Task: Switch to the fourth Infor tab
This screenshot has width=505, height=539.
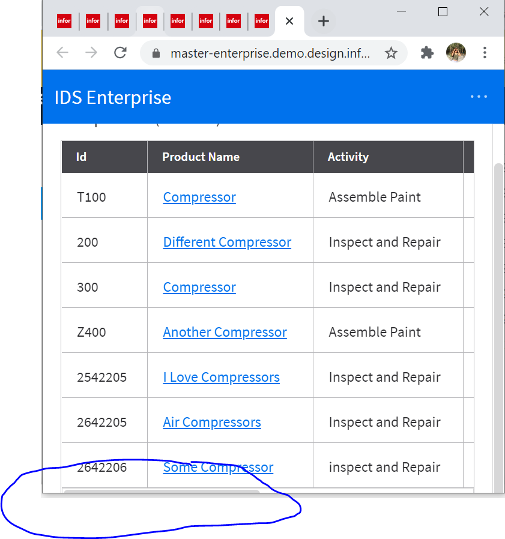Action: [150, 21]
